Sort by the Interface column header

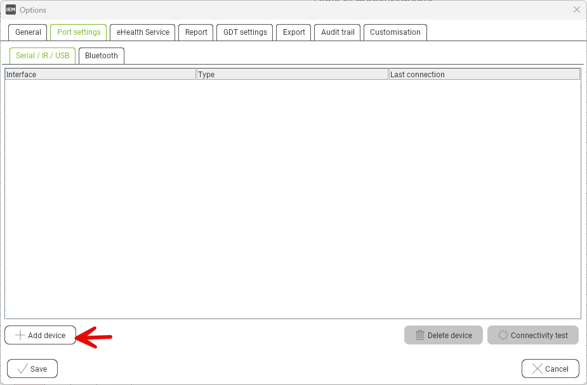[x=100, y=75]
